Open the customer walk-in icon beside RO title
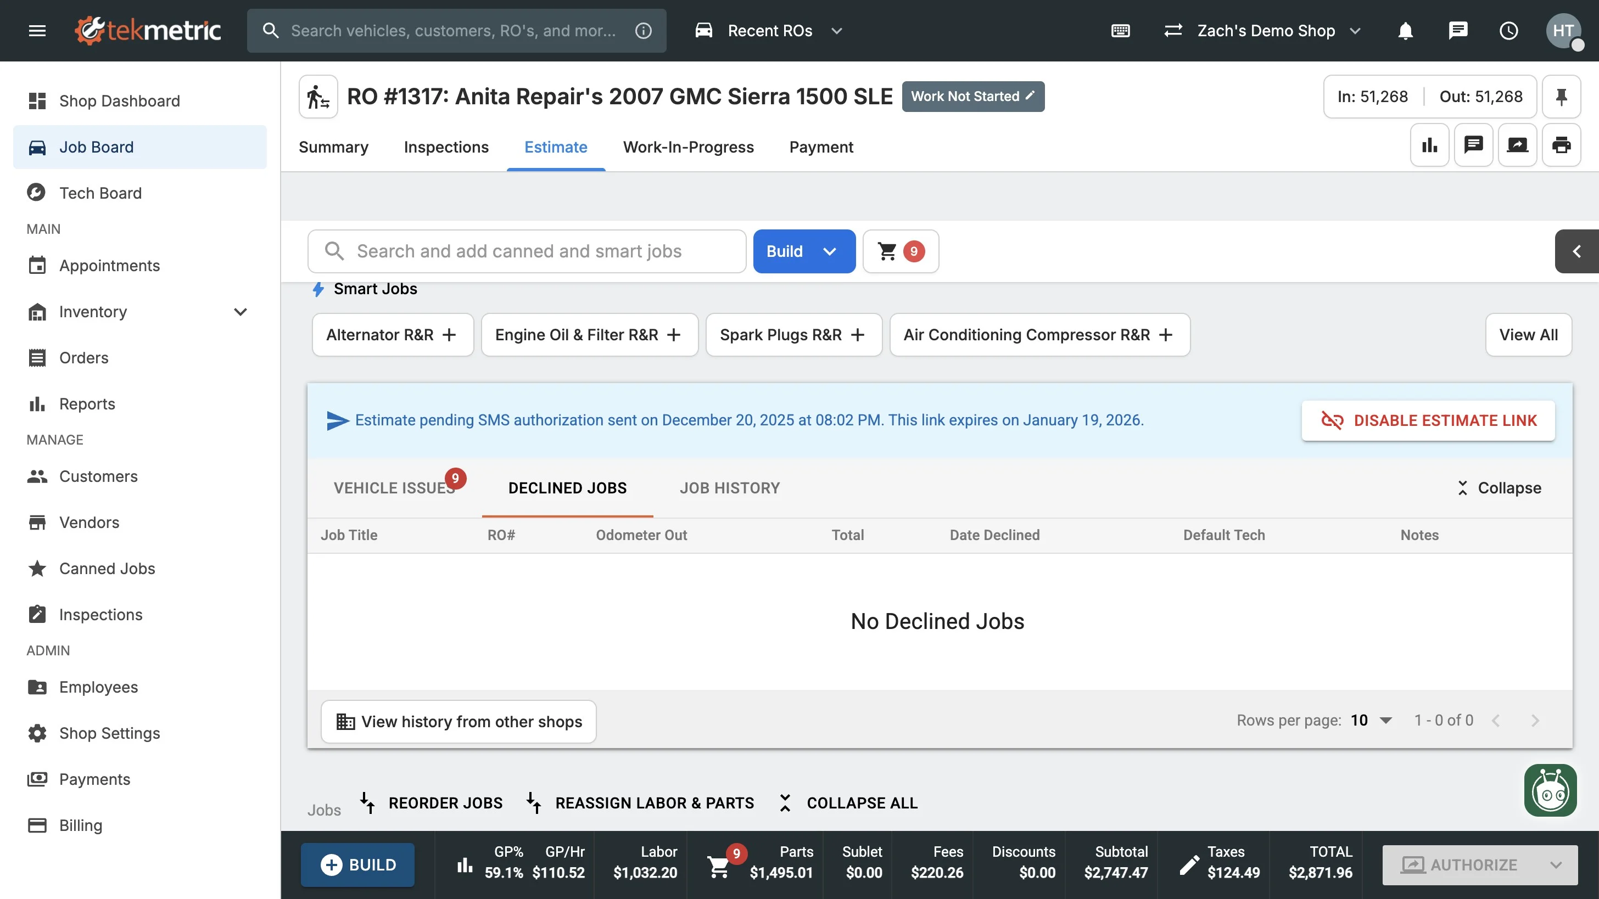 (318, 97)
